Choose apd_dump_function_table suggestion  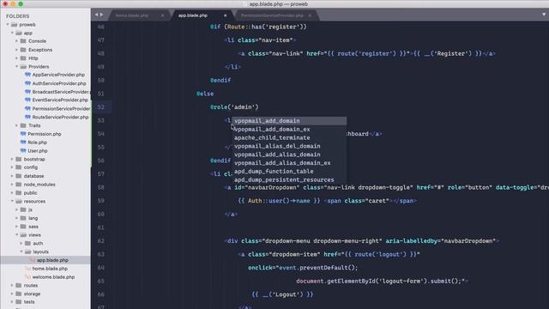(x=289, y=172)
